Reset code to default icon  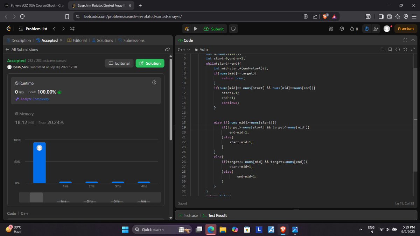point(405,50)
